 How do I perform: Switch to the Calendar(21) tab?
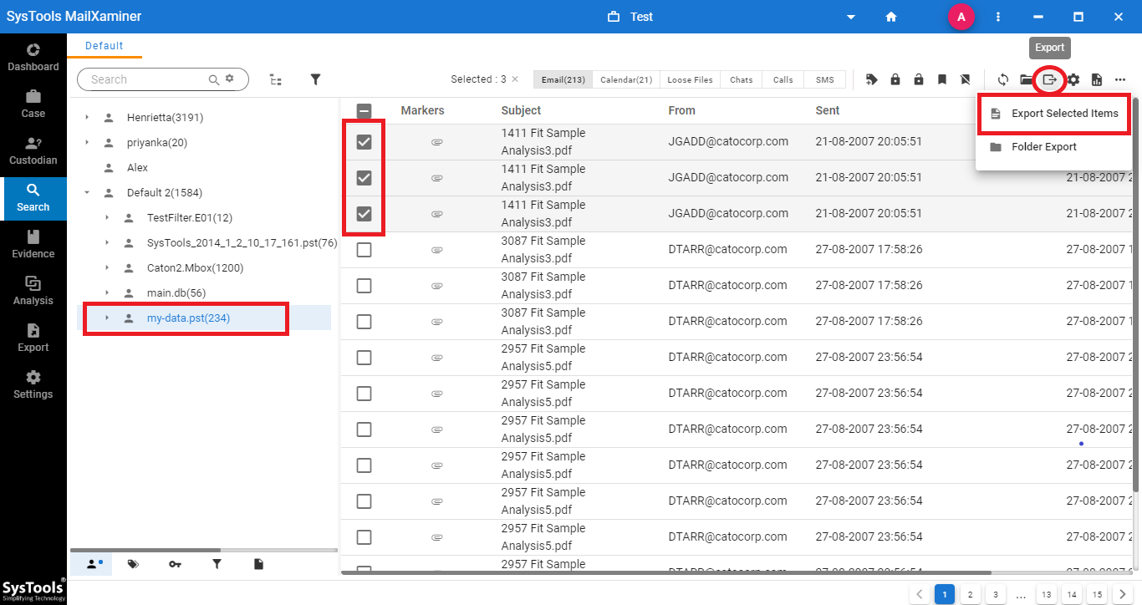pyautogui.click(x=626, y=80)
